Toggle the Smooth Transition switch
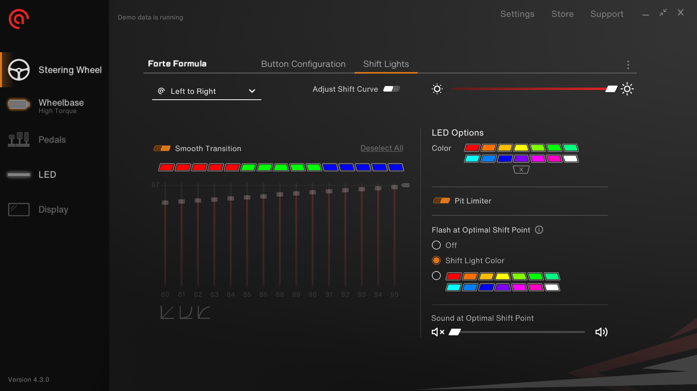 coord(162,148)
